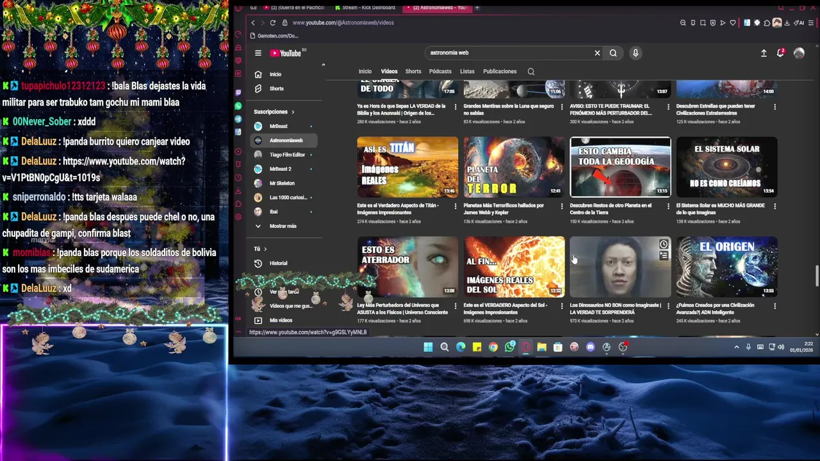Open Discord from the taskbar
This screenshot has height=461, width=820.
pyautogui.click(x=590, y=347)
